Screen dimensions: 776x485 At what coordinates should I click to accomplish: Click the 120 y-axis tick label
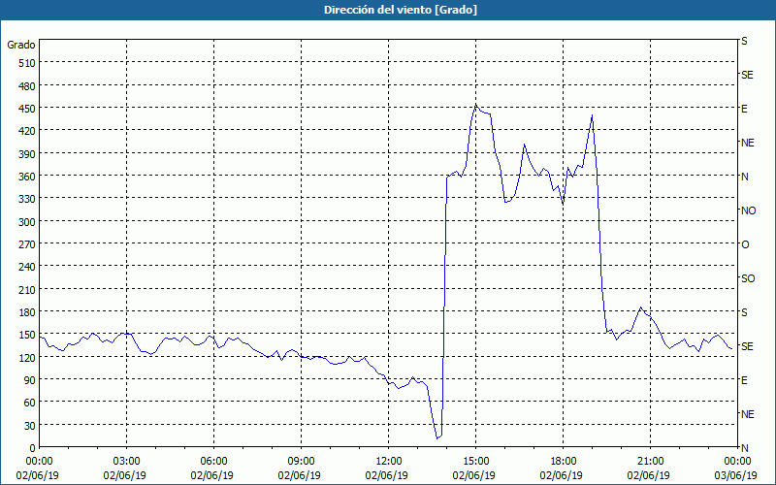point(27,357)
